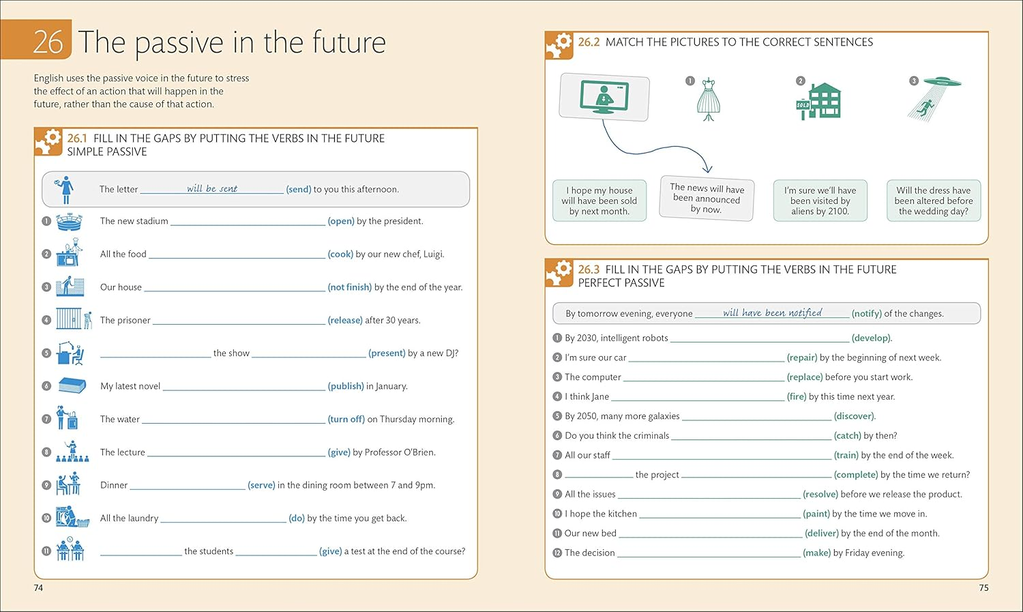Choose the 'Will the dress have been altered' card
Viewport: 1023px width, 612px height.
tap(933, 201)
